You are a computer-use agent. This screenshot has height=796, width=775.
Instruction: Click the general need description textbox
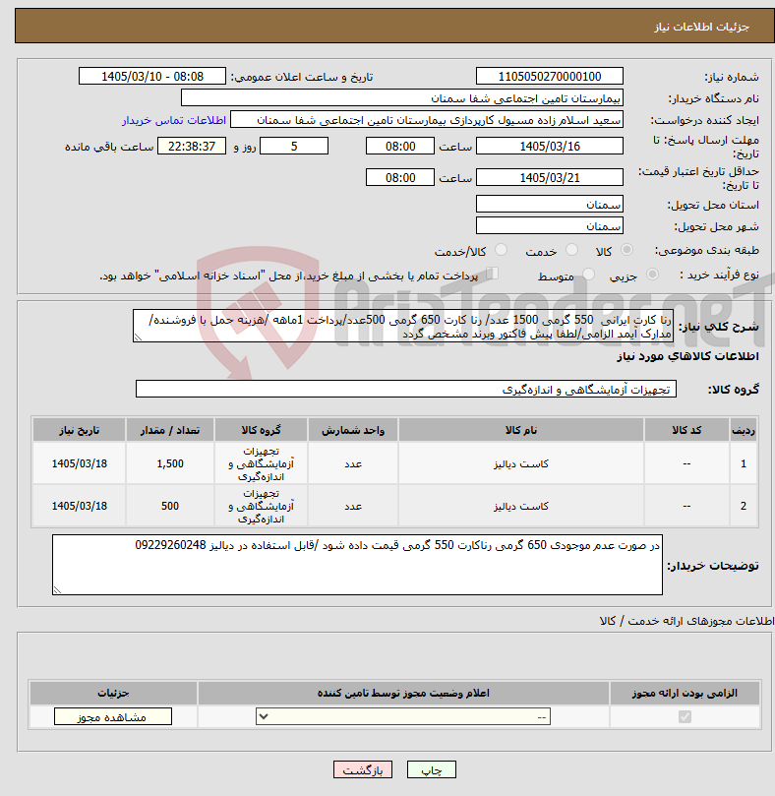coord(403,326)
